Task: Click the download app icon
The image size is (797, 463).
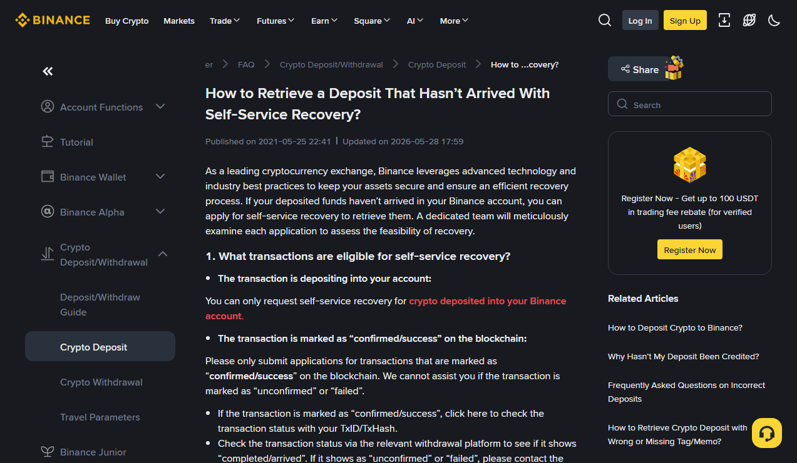Action: [724, 20]
